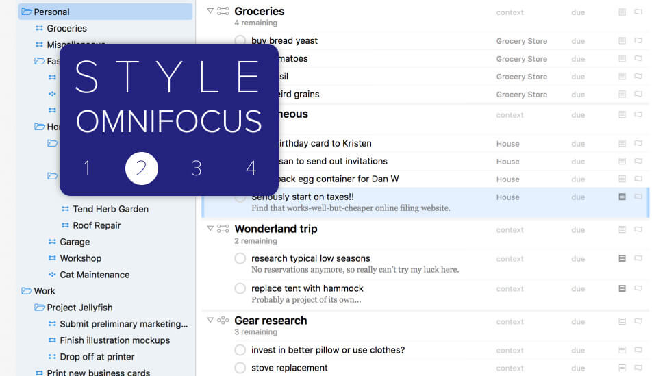Collapse the Groceries project group
This screenshot has height=376, width=654.
[210, 11]
